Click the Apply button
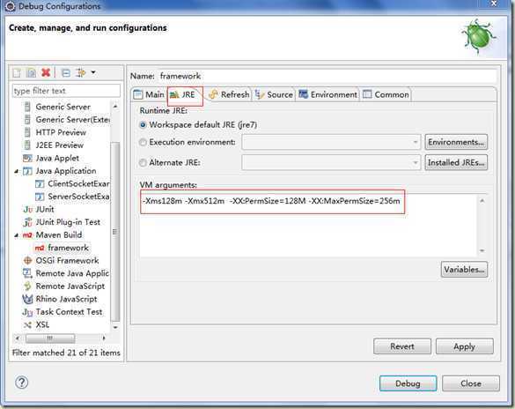This screenshot has width=515, height=409. click(x=465, y=346)
